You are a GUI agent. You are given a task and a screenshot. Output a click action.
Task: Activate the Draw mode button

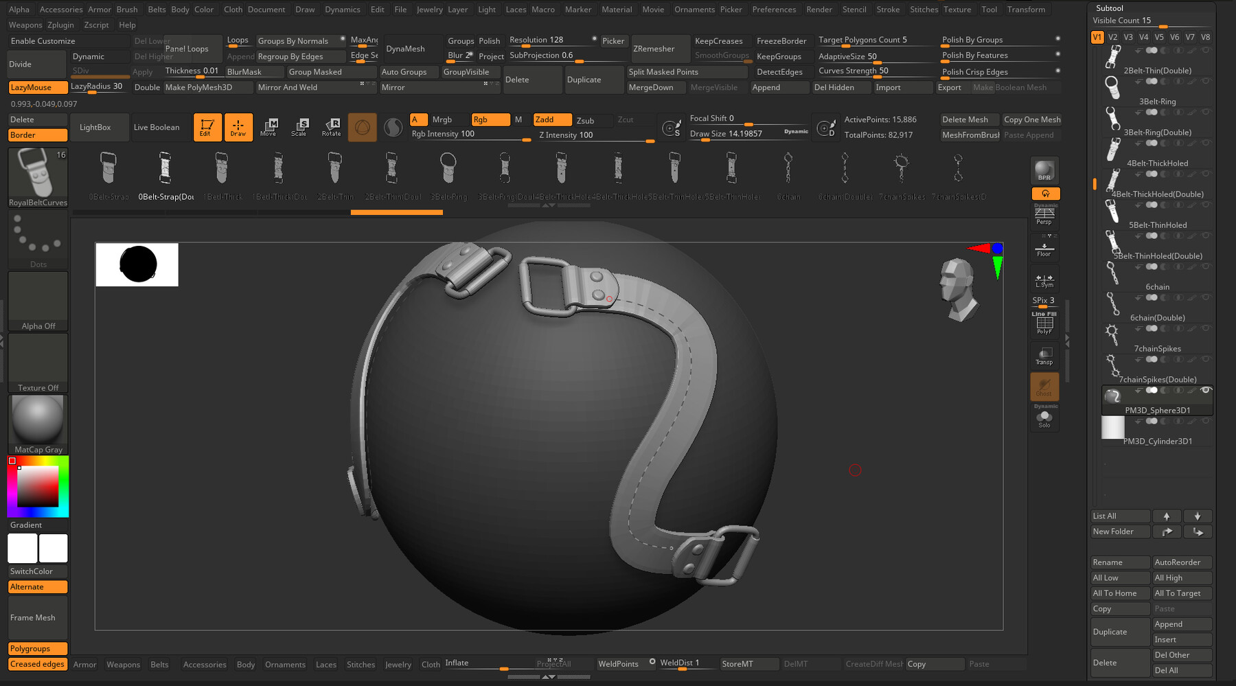pos(238,128)
